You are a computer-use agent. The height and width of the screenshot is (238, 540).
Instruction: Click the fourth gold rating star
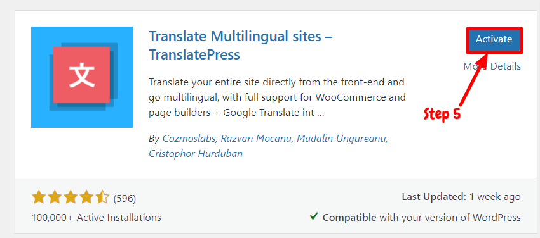point(86,198)
